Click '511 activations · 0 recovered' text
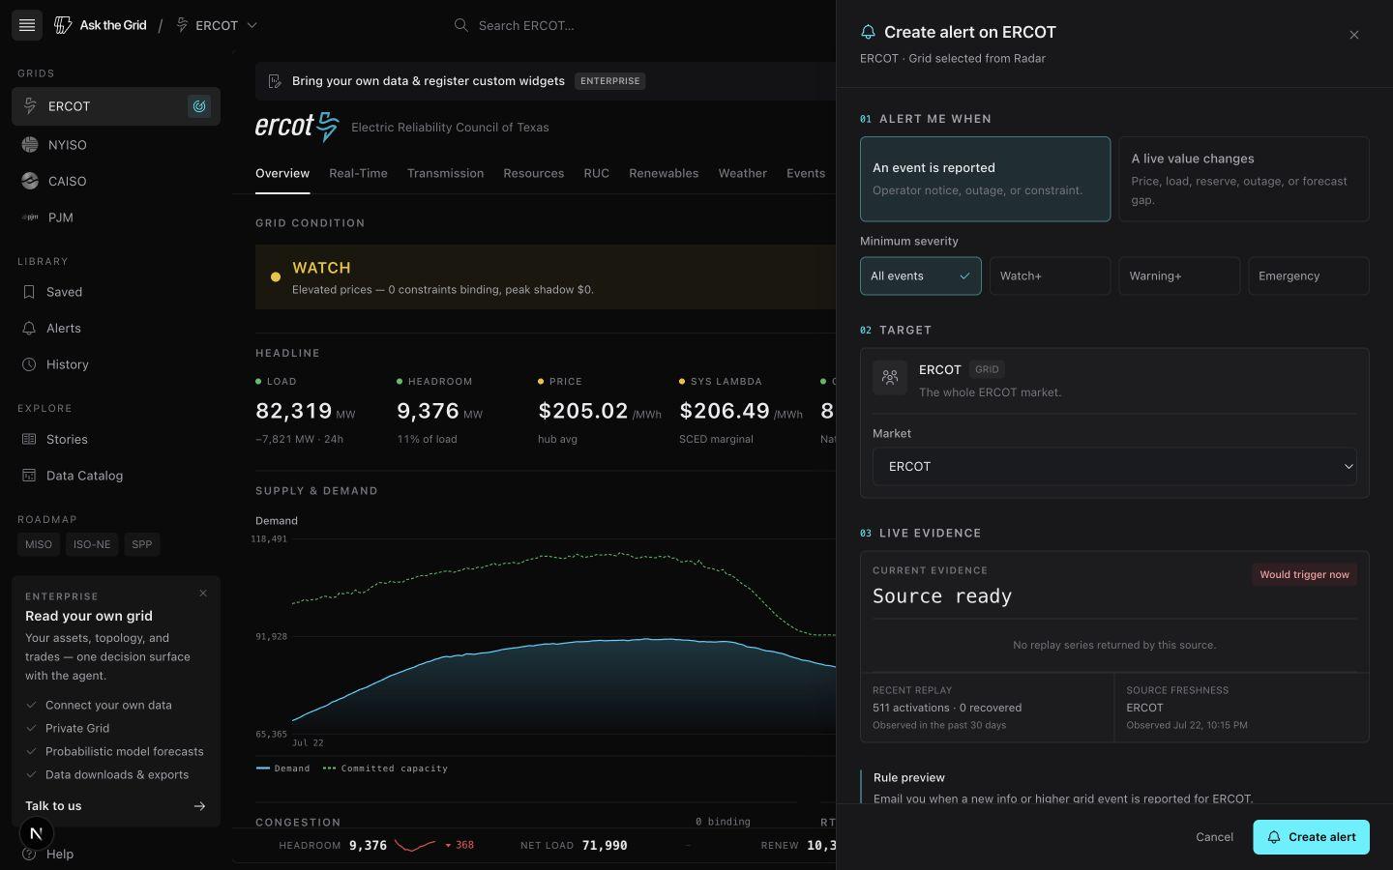1393x870 pixels. point(947,708)
